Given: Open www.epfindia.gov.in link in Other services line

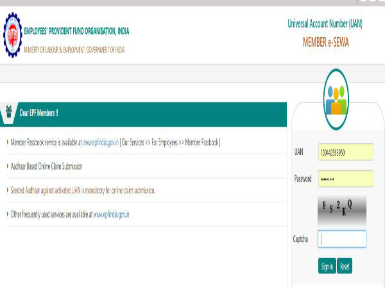Looking at the screenshot, I should click(x=112, y=214).
